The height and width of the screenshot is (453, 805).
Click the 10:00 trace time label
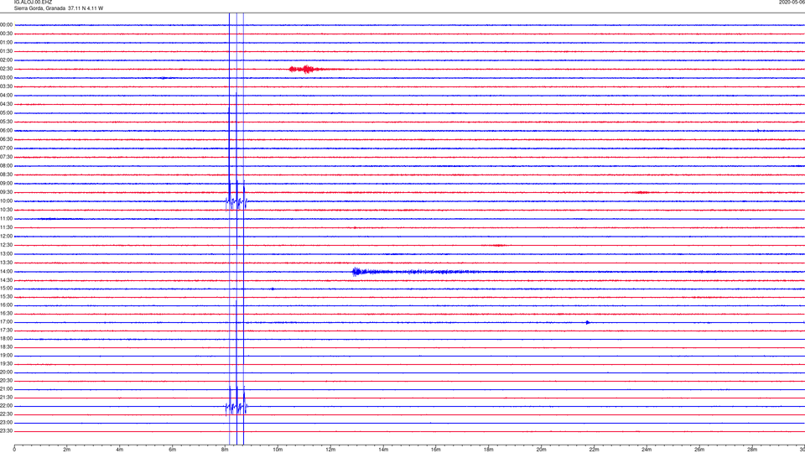coord(6,200)
